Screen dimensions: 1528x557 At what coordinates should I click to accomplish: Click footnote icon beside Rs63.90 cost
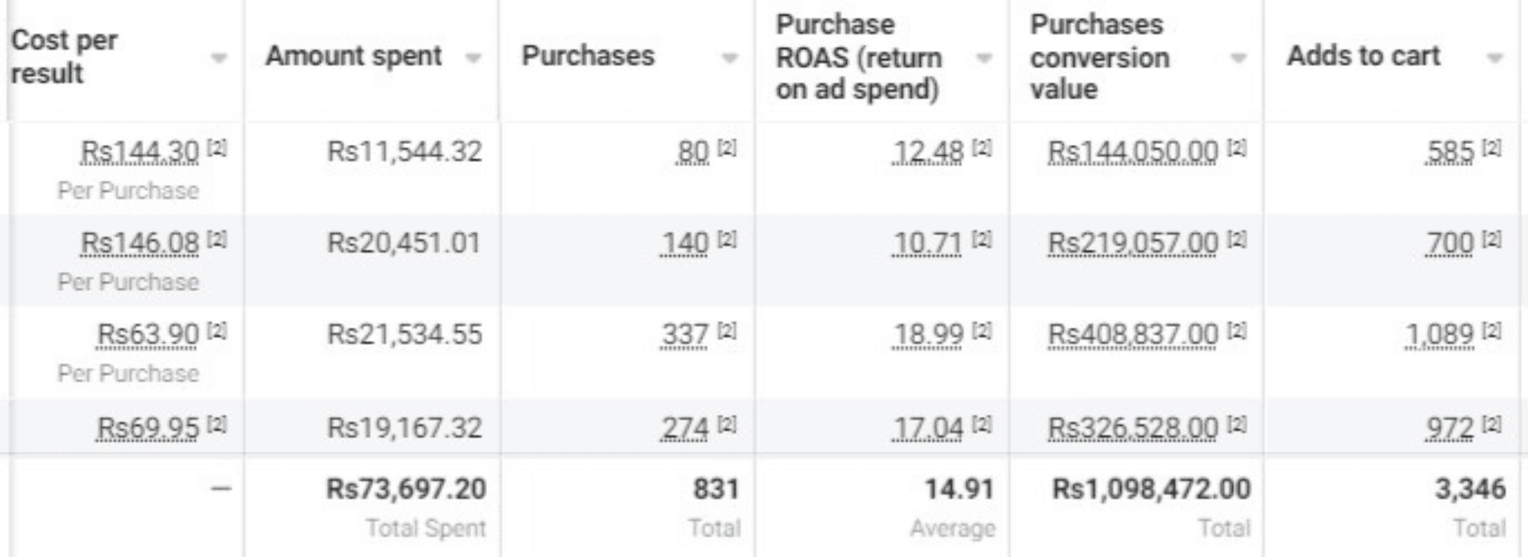[217, 330]
